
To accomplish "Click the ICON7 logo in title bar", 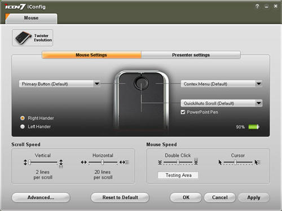I will [x=15, y=7].
